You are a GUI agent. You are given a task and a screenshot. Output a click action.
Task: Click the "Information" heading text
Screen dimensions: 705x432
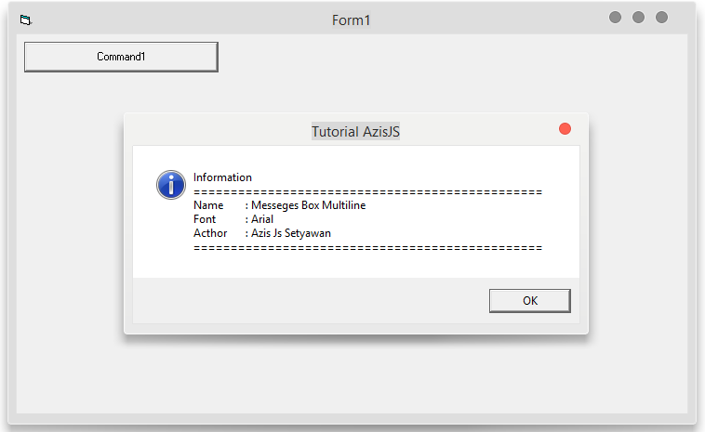[222, 177]
